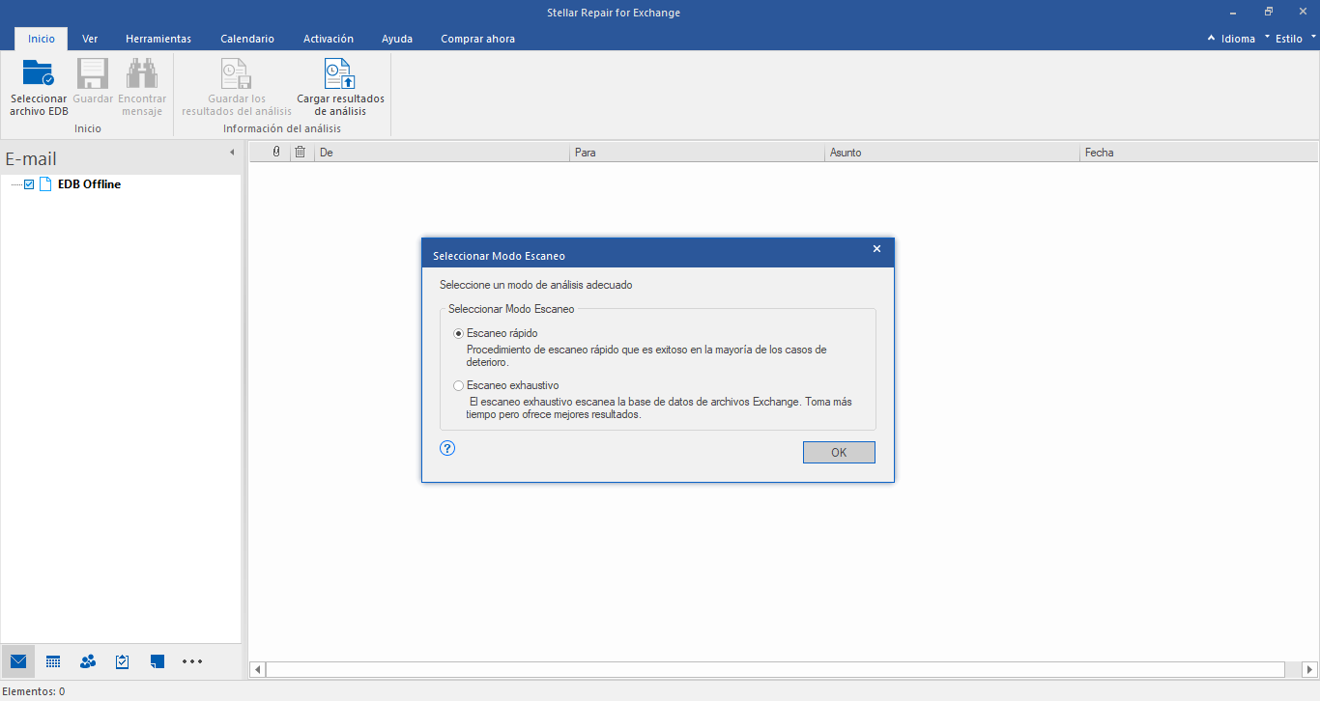Click Guardar los resultados del análisis

click(x=237, y=88)
